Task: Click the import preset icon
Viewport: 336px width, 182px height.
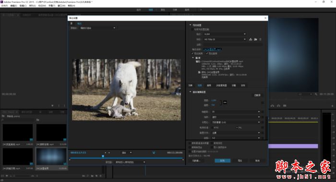Action: pos(255,39)
